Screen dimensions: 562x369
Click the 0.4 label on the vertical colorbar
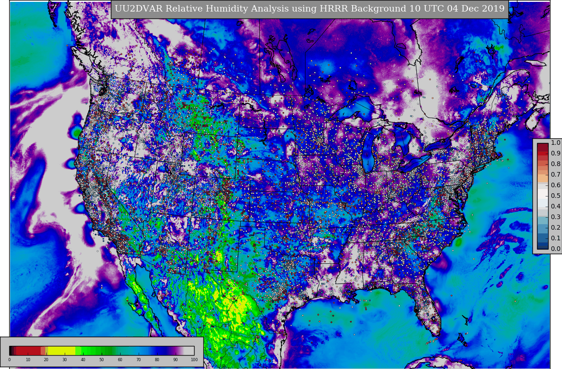coord(556,207)
